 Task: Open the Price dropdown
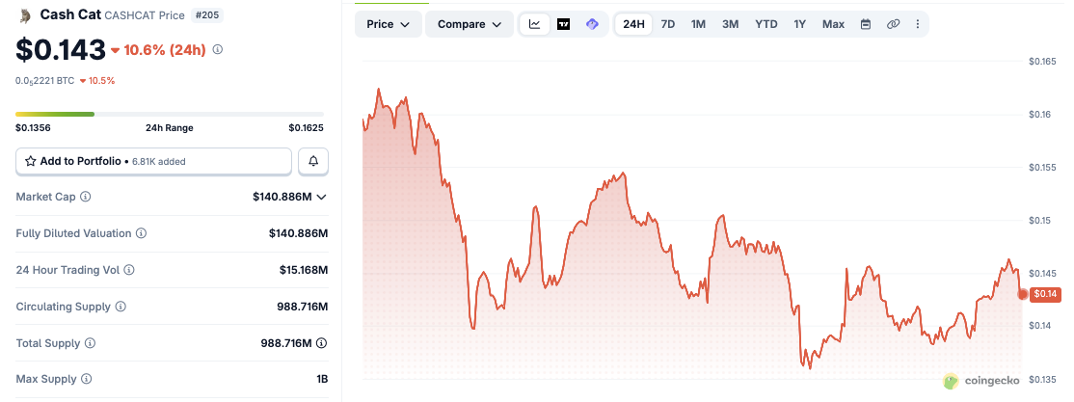pyautogui.click(x=389, y=24)
